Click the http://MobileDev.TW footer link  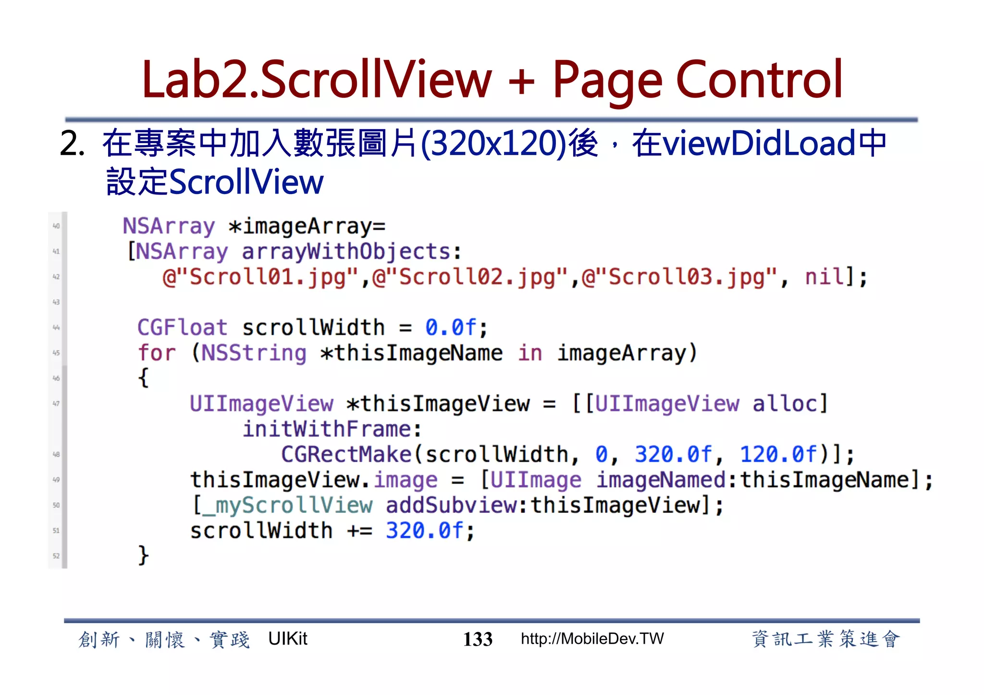point(592,639)
